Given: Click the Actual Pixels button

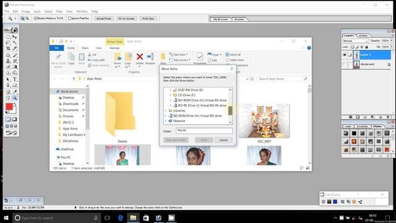Looking at the screenshot, I should pos(104,19).
